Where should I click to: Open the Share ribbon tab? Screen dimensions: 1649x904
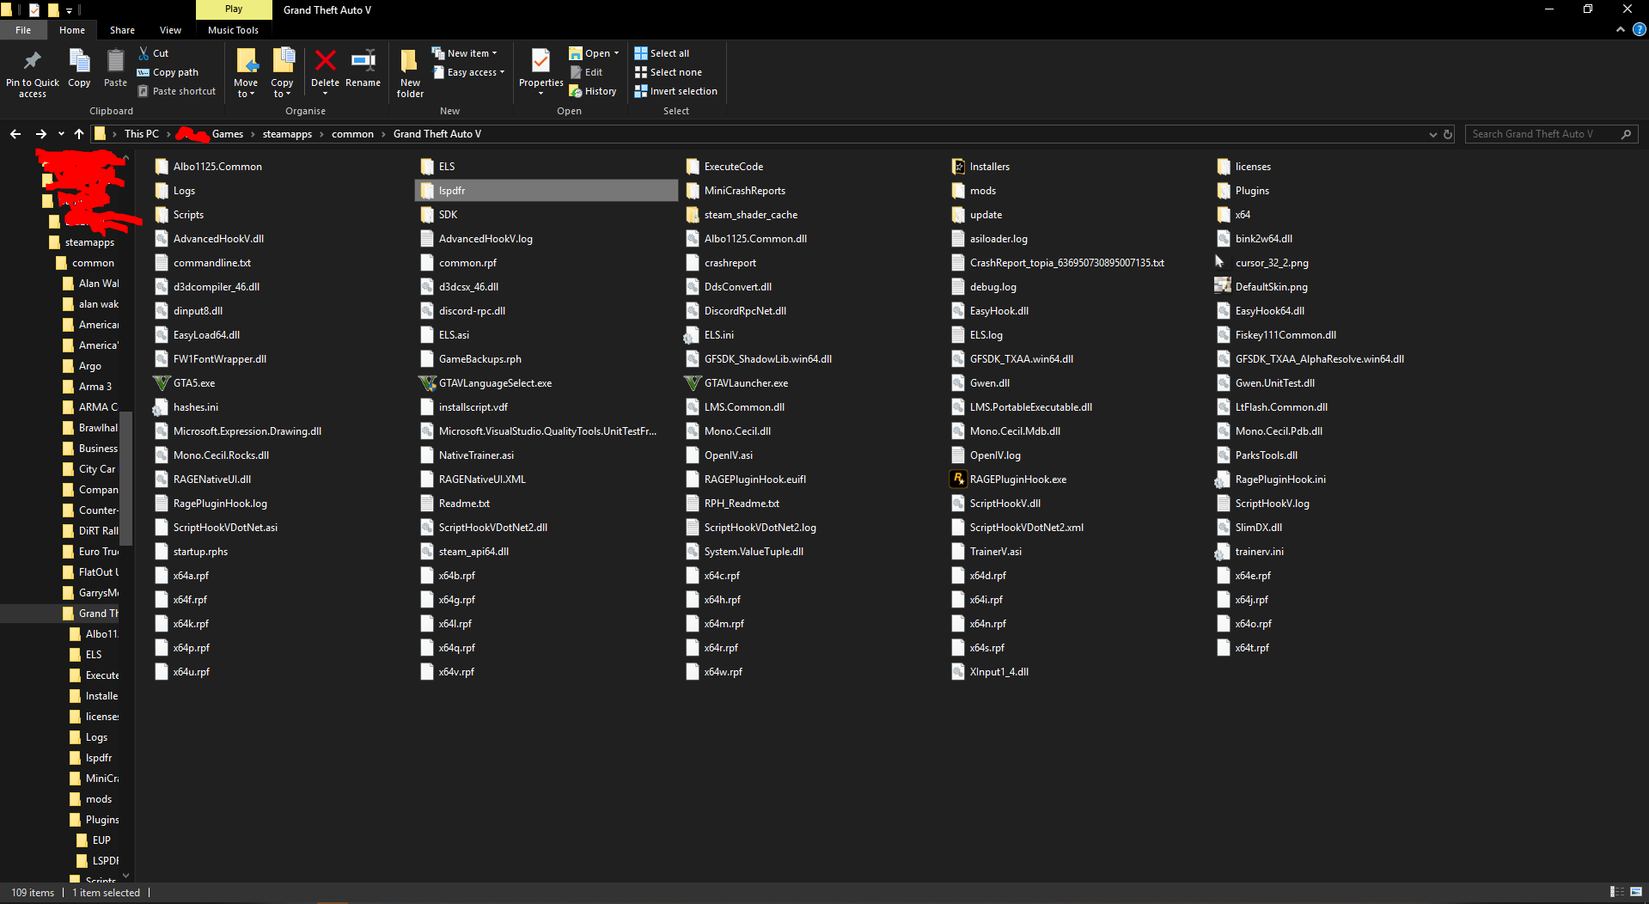tap(122, 30)
